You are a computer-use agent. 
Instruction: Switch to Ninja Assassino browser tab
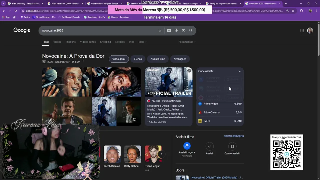pos(65,3)
